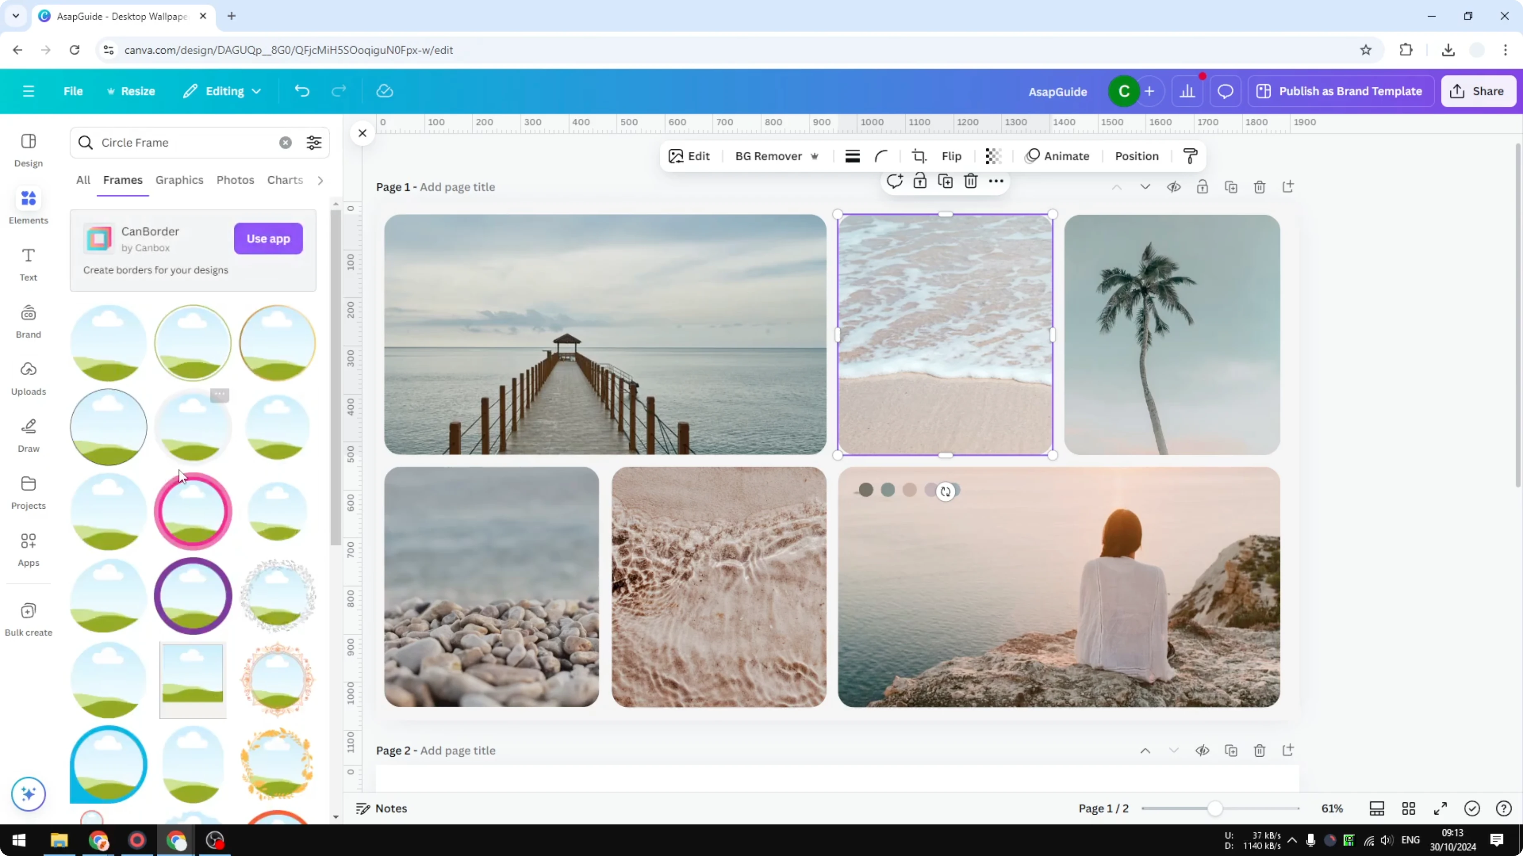Duplicate the selected image
Screen dimensions: 1523x856
(x=945, y=182)
